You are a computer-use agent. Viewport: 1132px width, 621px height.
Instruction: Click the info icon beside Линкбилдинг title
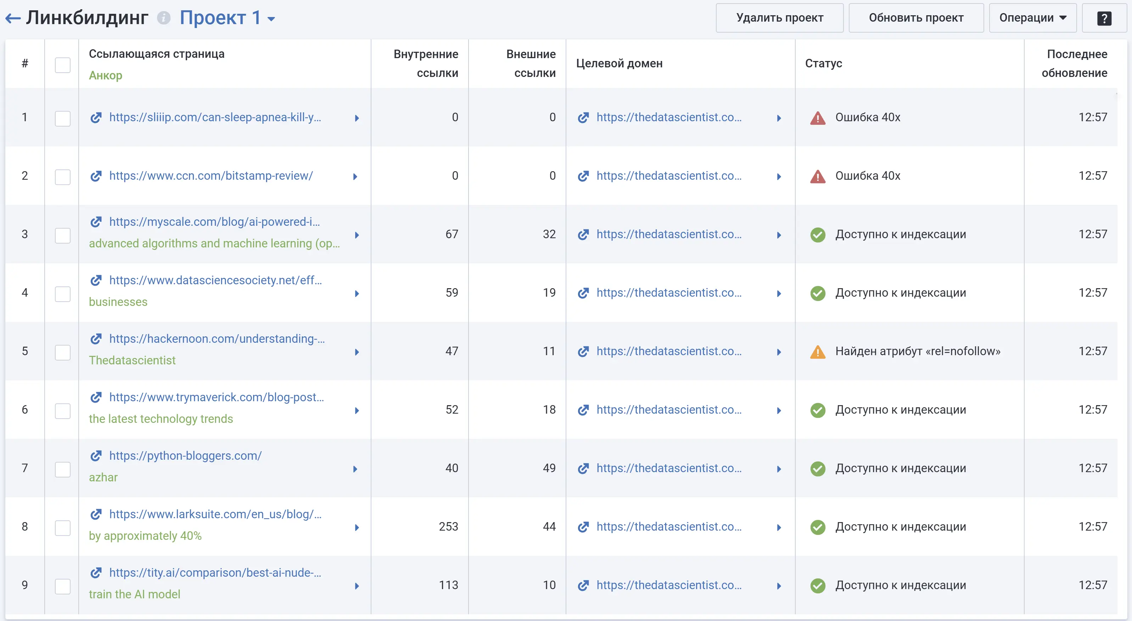(163, 18)
